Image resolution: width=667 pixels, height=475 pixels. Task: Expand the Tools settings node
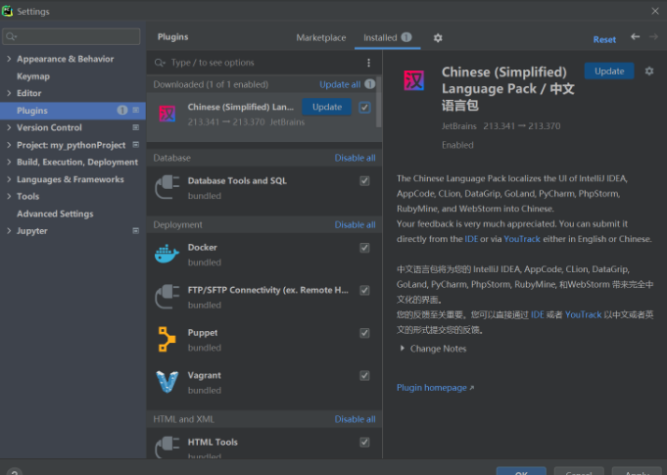(9, 196)
